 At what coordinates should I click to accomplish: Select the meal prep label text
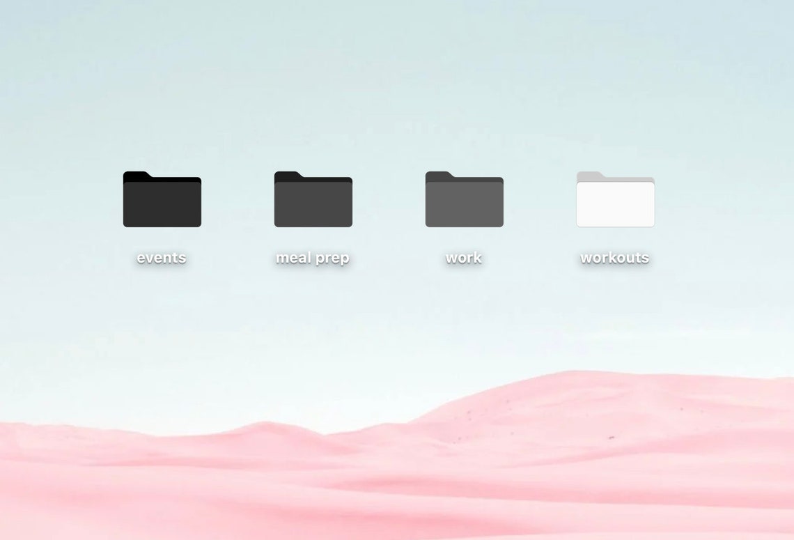click(x=312, y=258)
